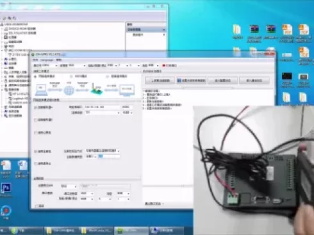The width and height of the screenshot is (314, 235).
Task: Open the Language menu
Action: (x=47, y=60)
